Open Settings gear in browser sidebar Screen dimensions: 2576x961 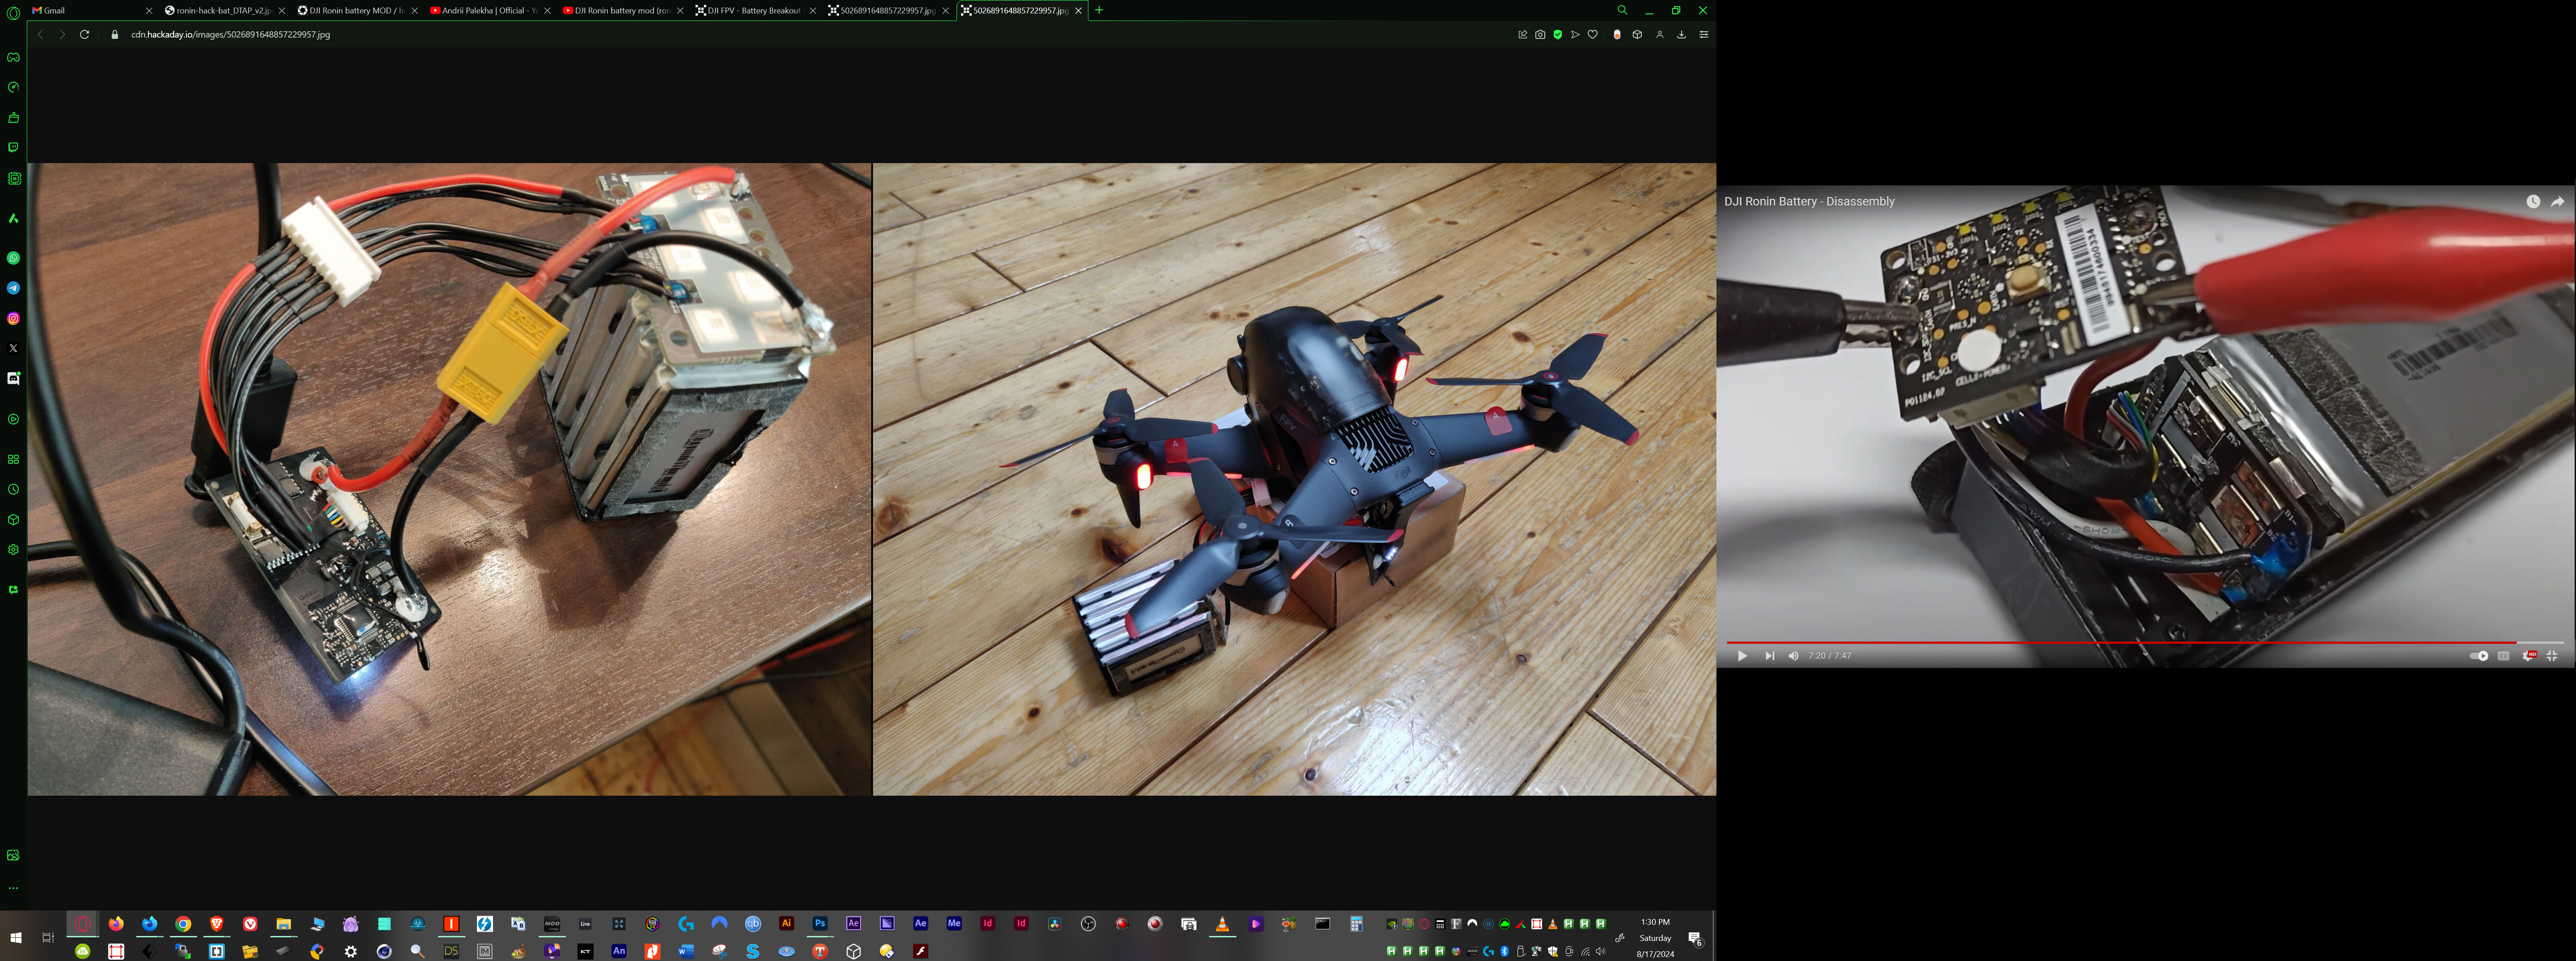point(13,549)
